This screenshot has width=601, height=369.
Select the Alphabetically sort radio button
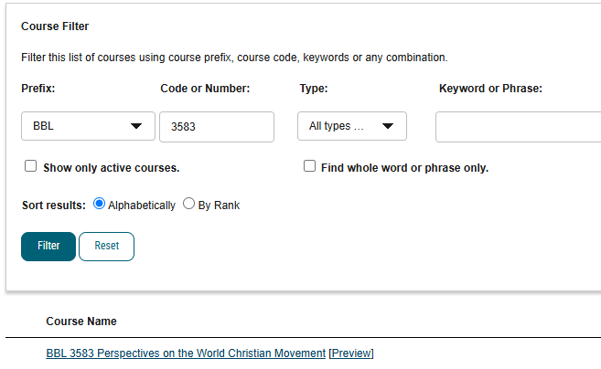[x=100, y=204]
